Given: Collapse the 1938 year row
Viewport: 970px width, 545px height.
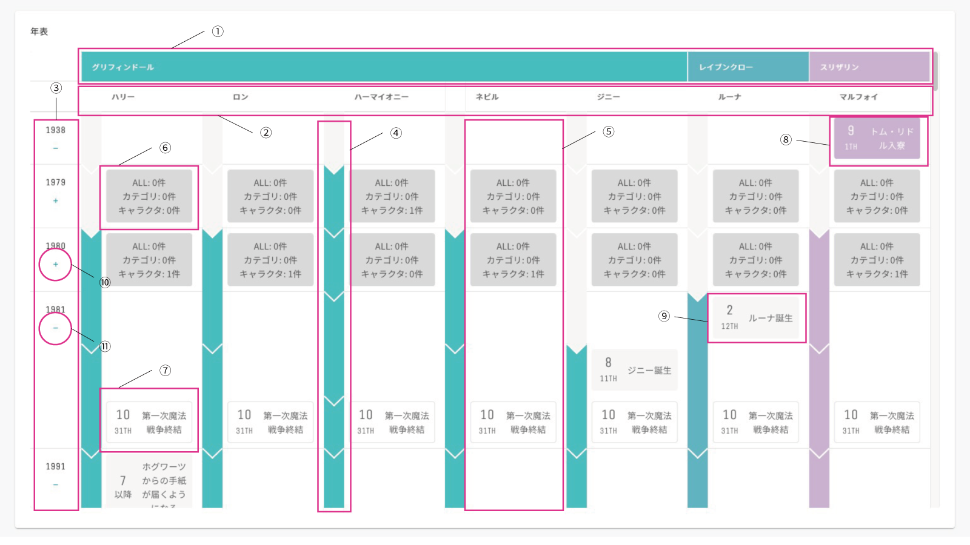Looking at the screenshot, I should 56,148.
